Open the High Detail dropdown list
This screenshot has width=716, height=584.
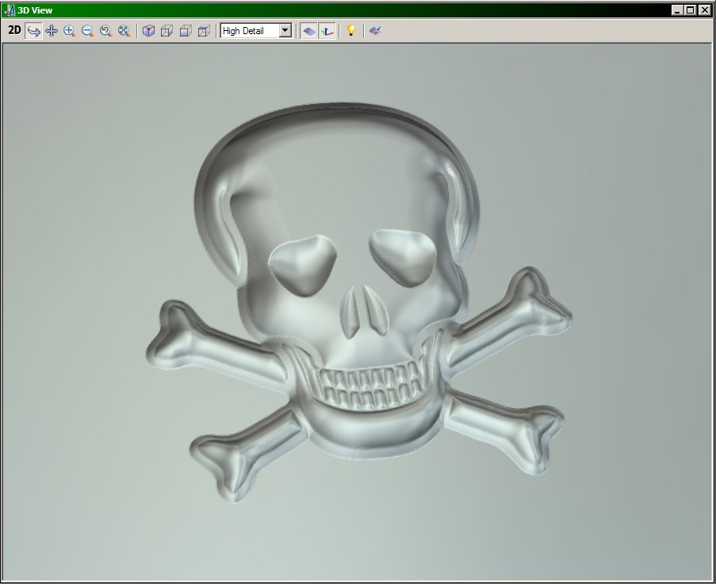(x=285, y=31)
